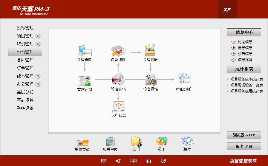
Task: Expand the 物资管理 submenu arrow
Action: [x=38, y=44]
